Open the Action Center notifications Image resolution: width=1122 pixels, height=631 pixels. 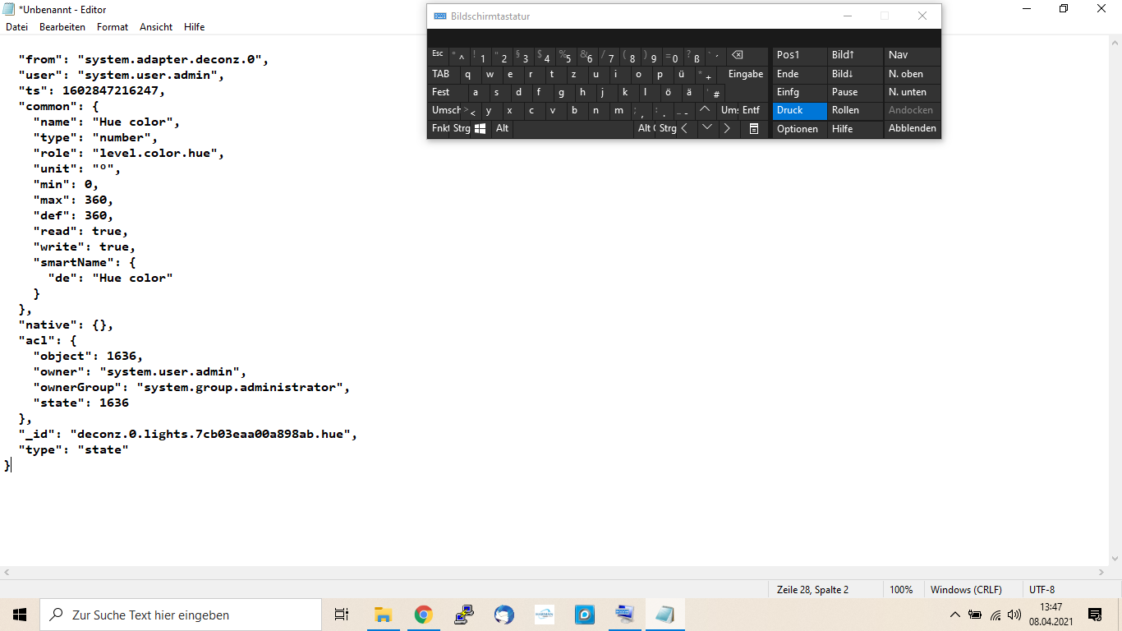pyautogui.click(x=1095, y=615)
